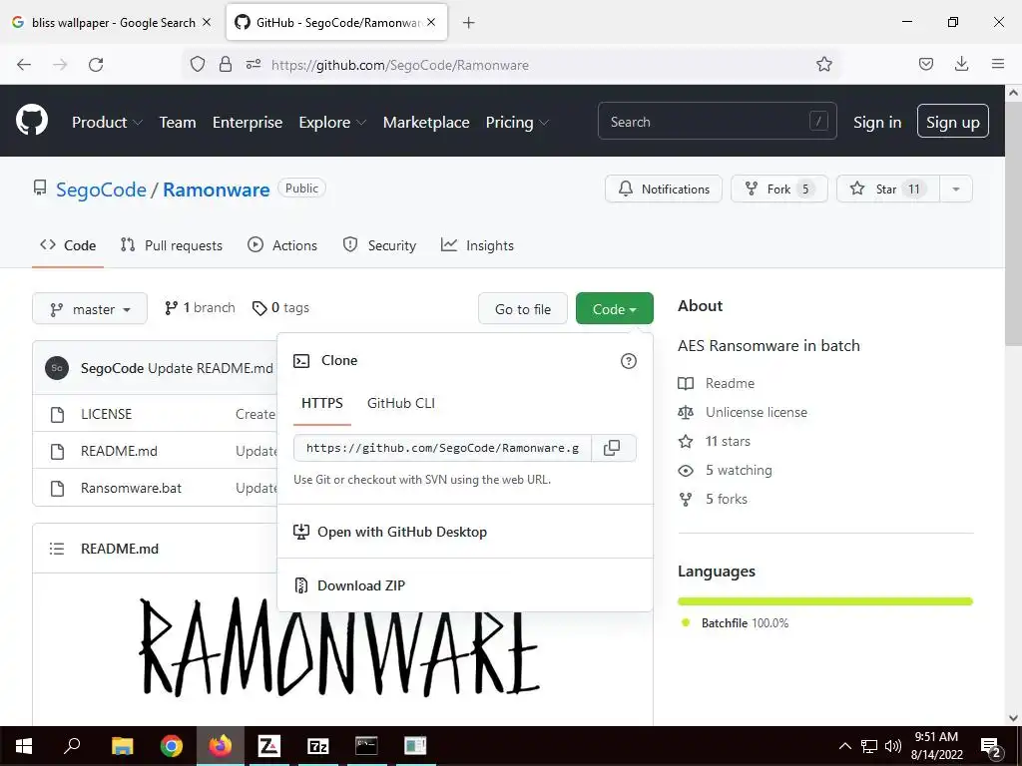Open Windows taskbar search magnifier
This screenshot has height=766, width=1022.
point(72,745)
